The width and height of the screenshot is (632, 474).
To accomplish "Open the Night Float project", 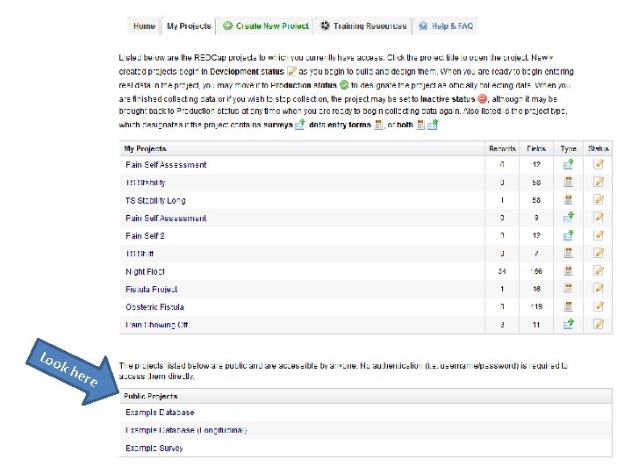I will click(x=145, y=271).
